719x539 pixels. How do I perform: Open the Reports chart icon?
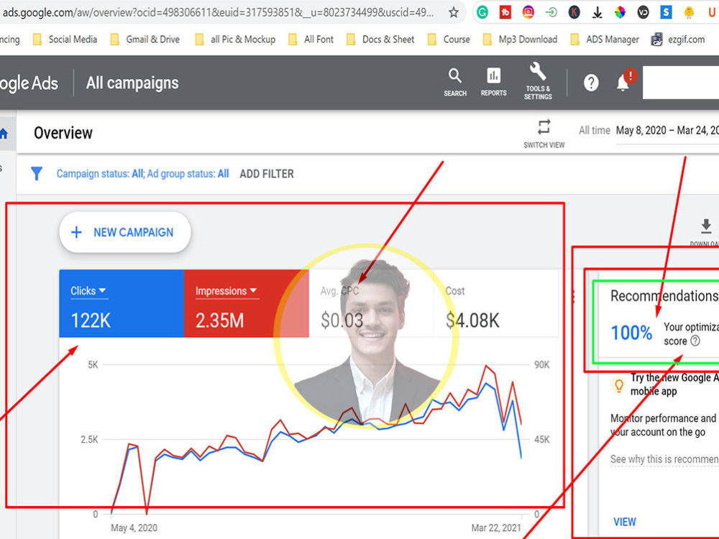click(x=493, y=83)
